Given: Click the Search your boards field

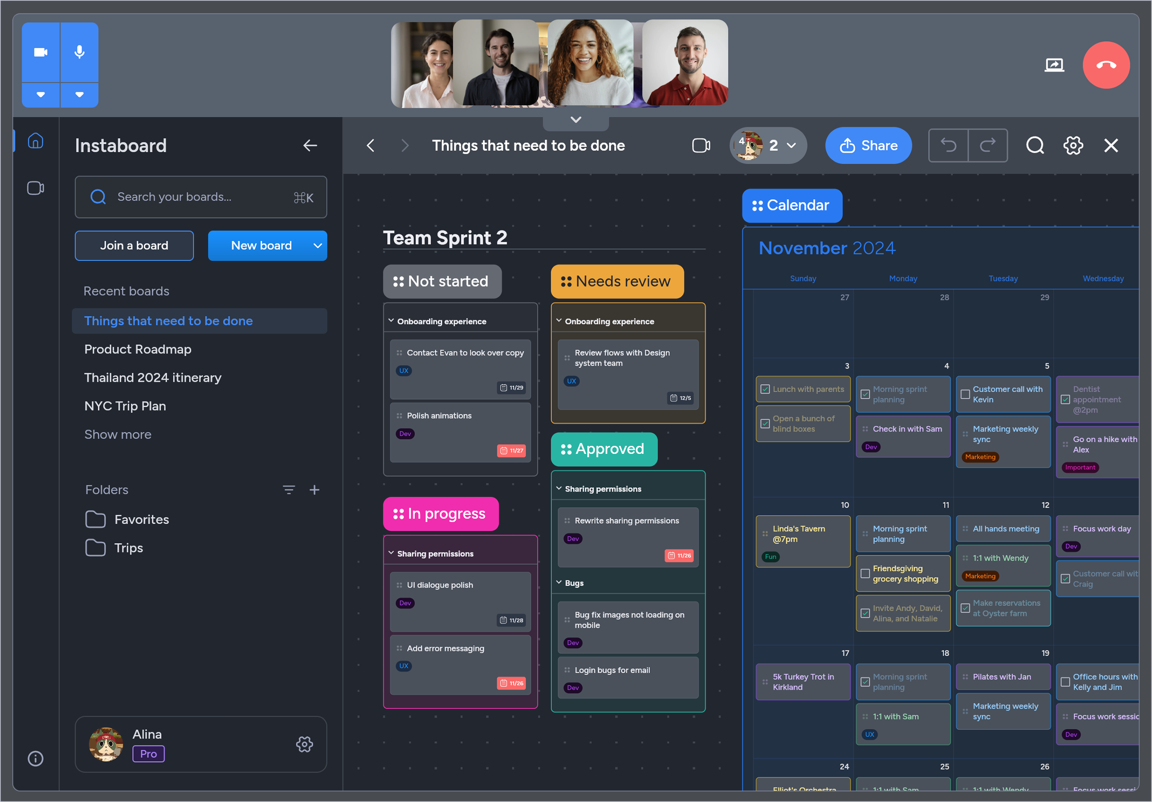Looking at the screenshot, I should [x=200, y=197].
